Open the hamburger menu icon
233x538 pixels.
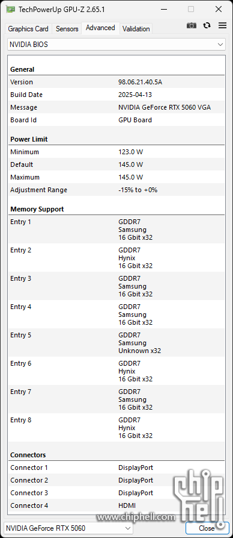223,25
